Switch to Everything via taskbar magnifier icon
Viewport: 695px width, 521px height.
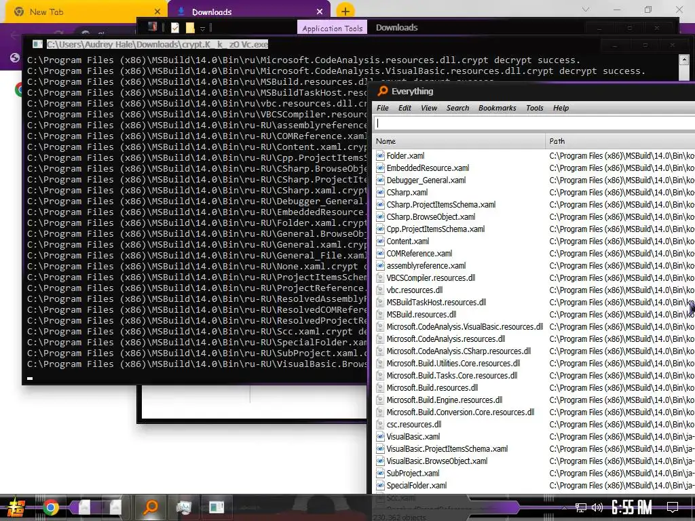point(151,507)
